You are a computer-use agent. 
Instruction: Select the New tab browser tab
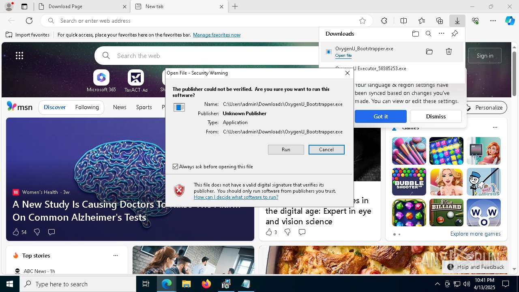[x=179, y=6]
